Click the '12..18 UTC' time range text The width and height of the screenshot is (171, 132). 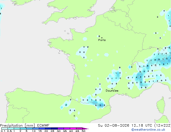(142, 126)
